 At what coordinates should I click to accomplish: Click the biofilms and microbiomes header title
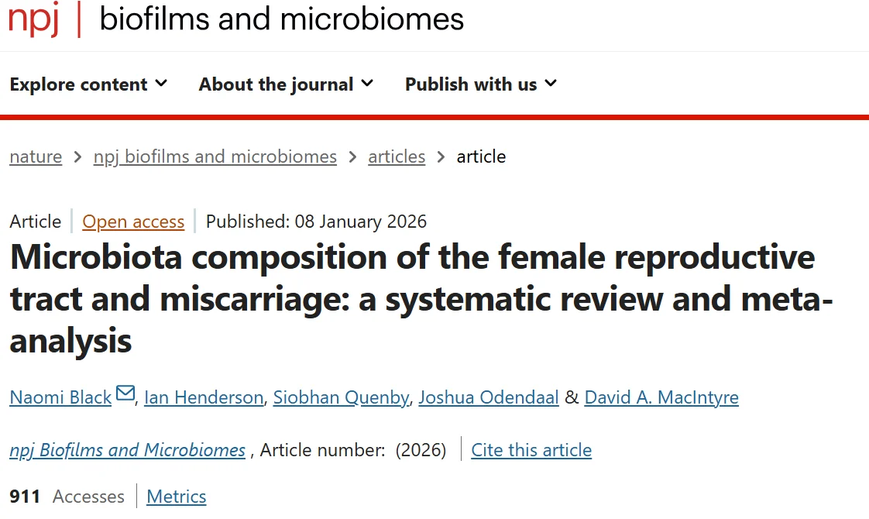click(281, 19)
